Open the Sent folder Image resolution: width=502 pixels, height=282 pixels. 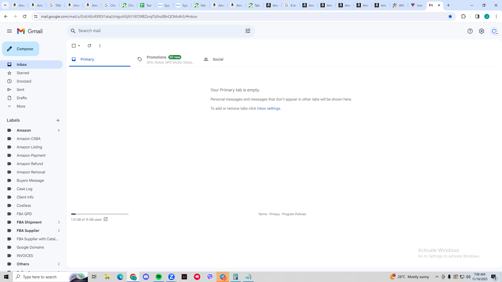point(31,90)
